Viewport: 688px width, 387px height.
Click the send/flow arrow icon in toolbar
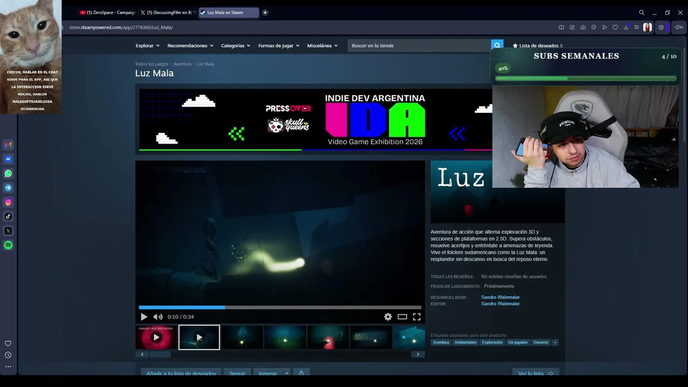pyautogui.click(x=605, y=27)
